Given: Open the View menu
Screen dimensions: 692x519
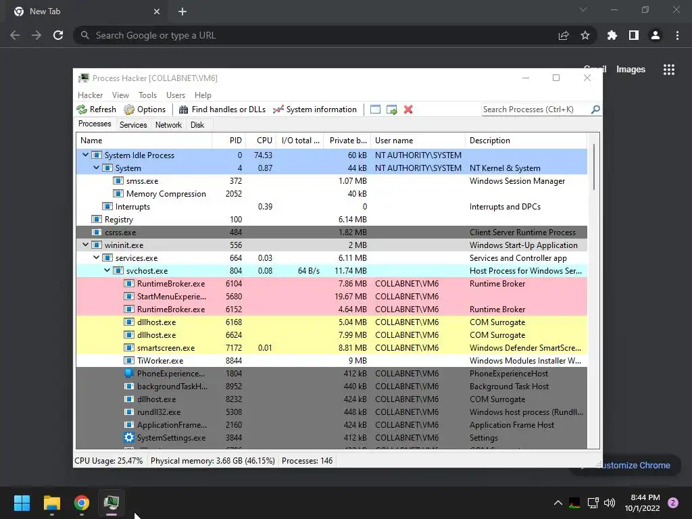Looking at the screenshot, I should pos(120,95).
